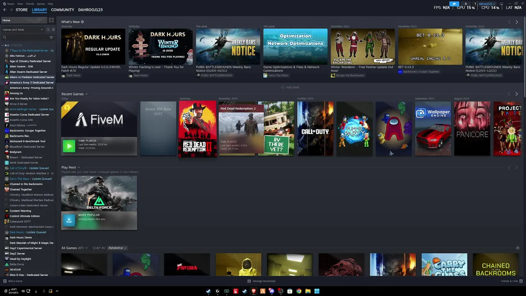Expand Recent Games shelf dropdown
Image resolution: width=526 pixels, height=296 pixels.
click(86, 94)
